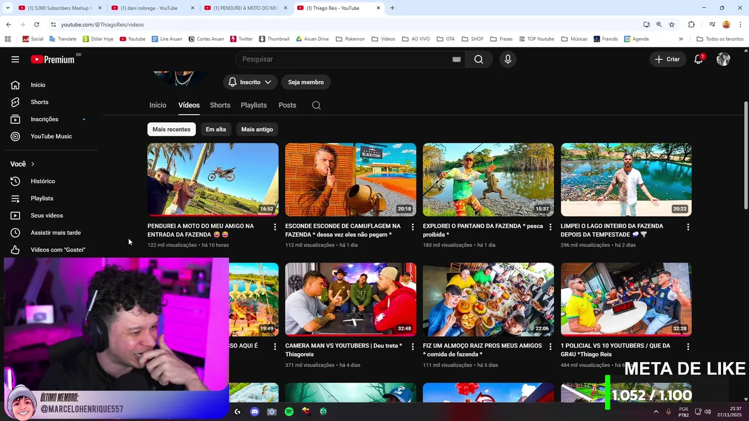Viewport: 749px width, 421px height.
Task: Start voice search with the microphone
Action: click(x=508, y=59)
